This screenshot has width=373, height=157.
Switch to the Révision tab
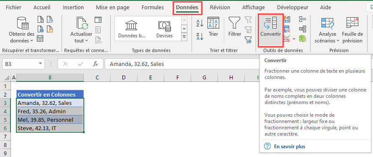[x=220, y=8]
